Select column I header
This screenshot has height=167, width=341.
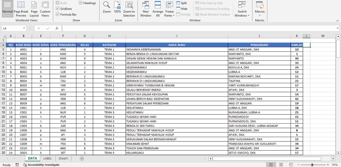[x=177, y=36]
